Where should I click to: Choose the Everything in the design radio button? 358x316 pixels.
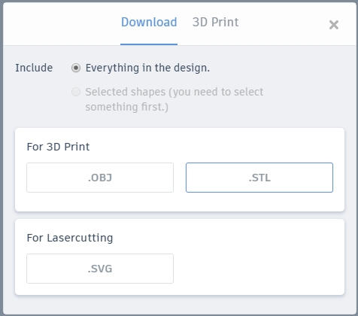click(x=76, y=68)
